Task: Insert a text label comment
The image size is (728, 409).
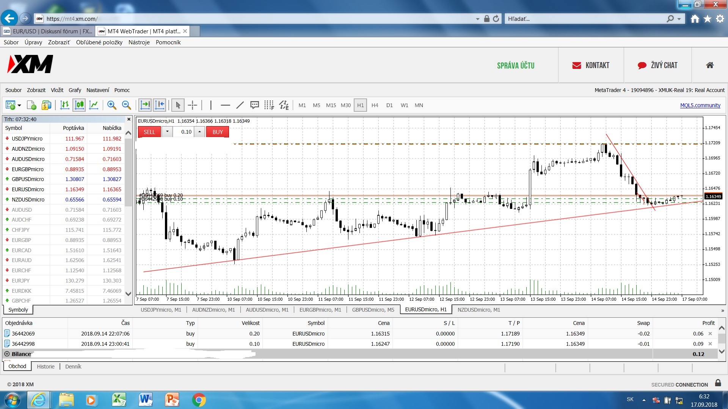Action: tap(254, 105)
